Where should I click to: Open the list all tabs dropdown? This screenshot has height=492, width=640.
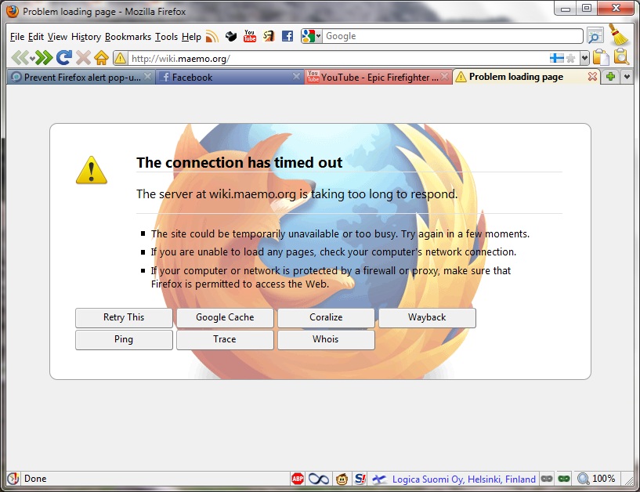(x=627, y=77)
